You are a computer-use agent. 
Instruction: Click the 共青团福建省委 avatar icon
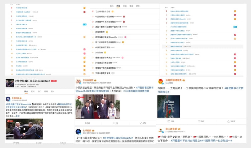pos(160,81)
